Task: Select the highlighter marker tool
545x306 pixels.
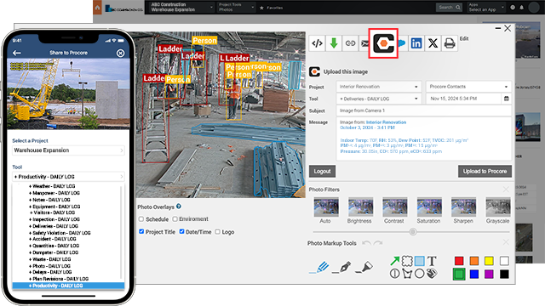Action: click(x=364, y=267)
